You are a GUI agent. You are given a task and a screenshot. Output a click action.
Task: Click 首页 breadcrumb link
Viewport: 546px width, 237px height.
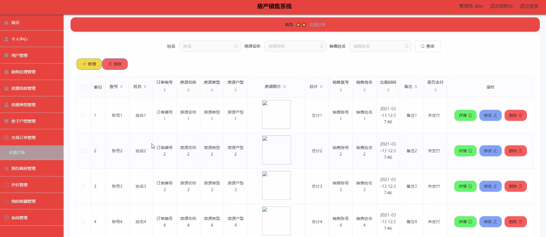(x=289, y=24)
